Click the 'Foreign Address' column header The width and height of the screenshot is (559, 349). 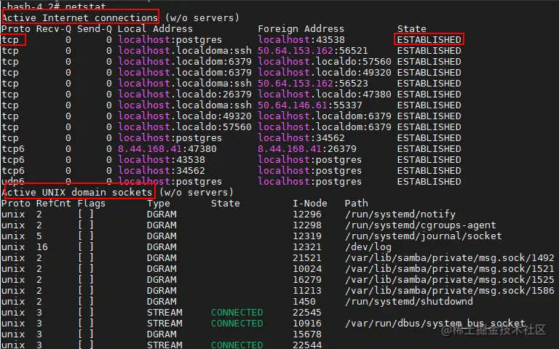pos(301,29)
